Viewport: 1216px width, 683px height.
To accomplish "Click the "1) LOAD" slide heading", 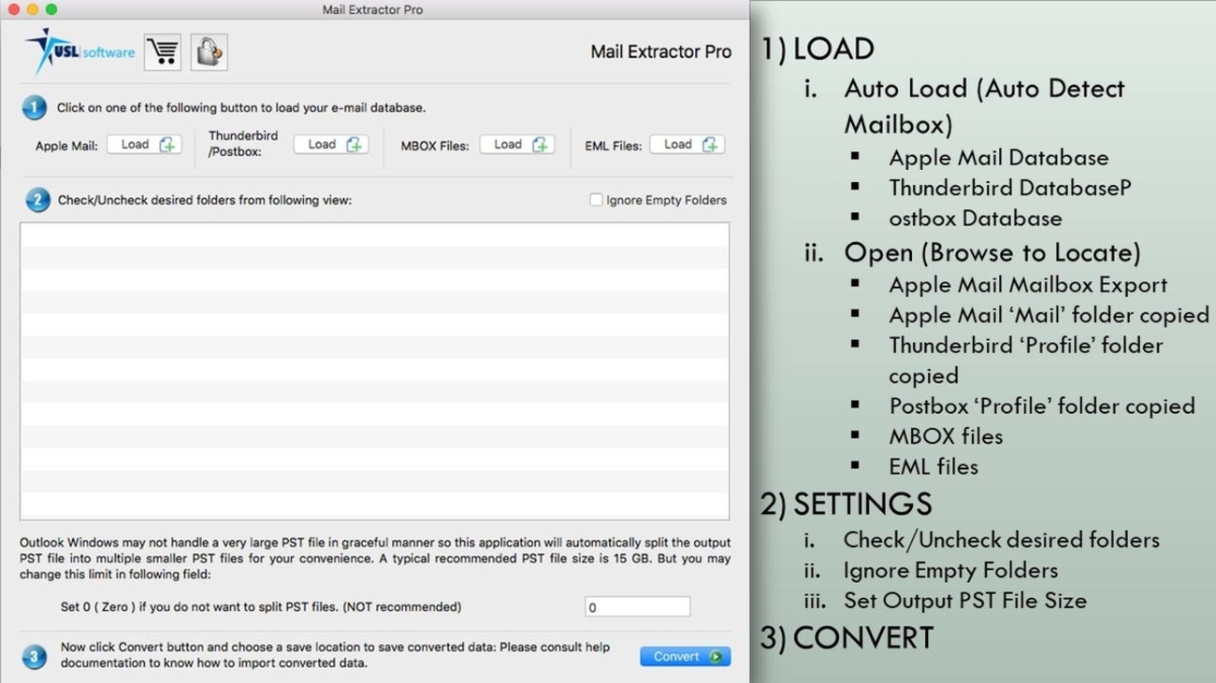I will [818, 49].
